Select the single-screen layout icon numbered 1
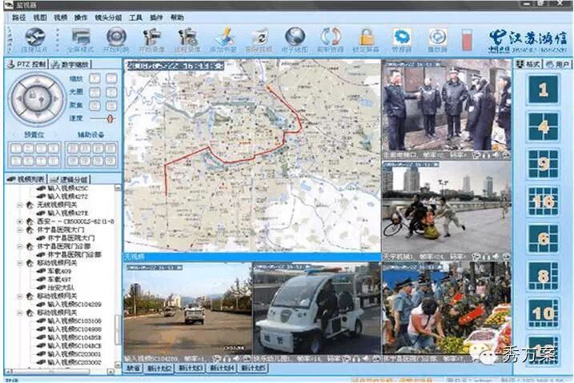 (543, 90)
